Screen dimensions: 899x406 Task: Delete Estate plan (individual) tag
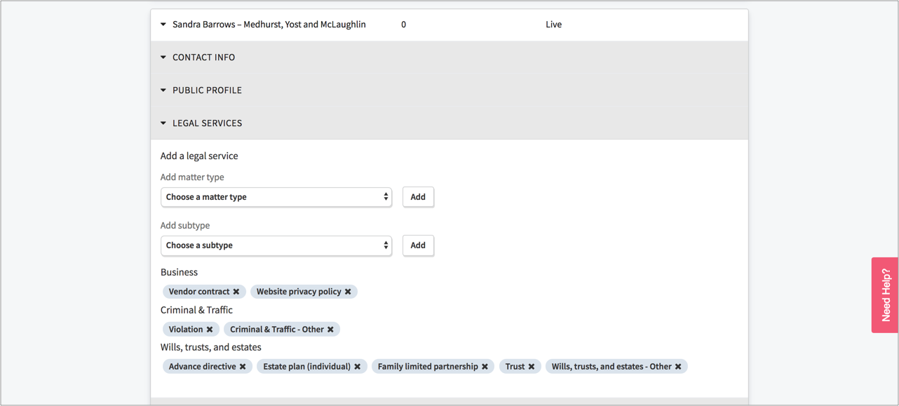pos(358,367)
